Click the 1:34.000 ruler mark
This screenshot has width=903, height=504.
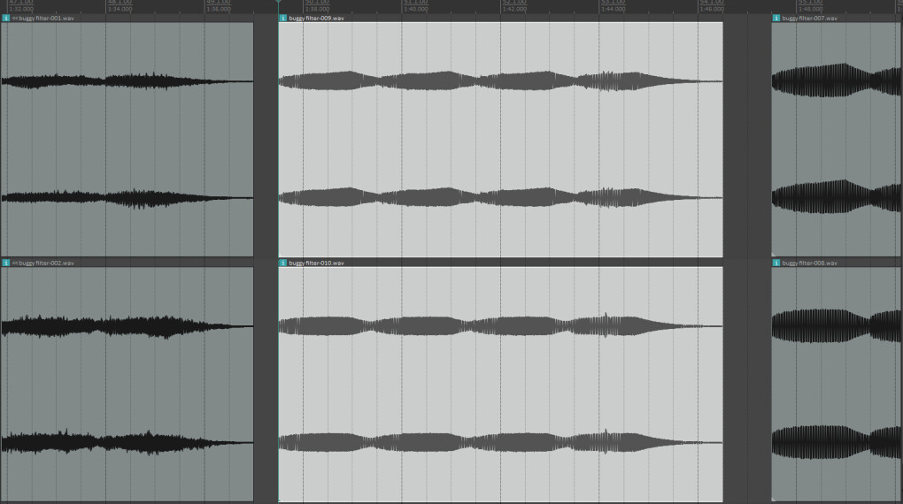pos(120,9)
